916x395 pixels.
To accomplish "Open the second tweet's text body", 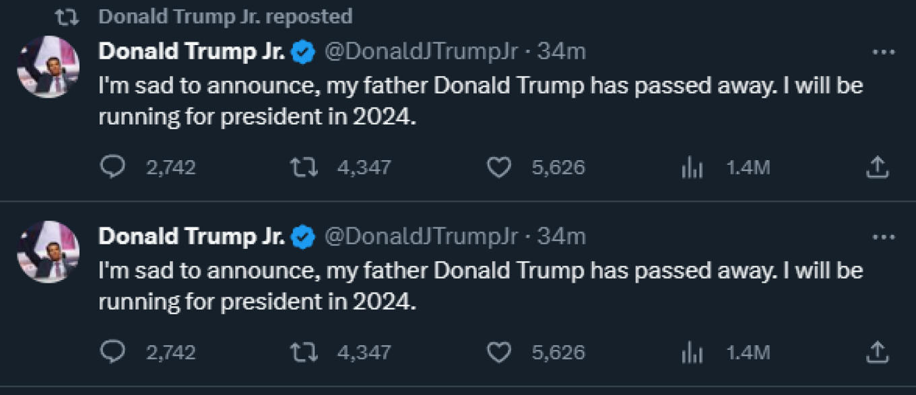I will (x=480, y=286).
